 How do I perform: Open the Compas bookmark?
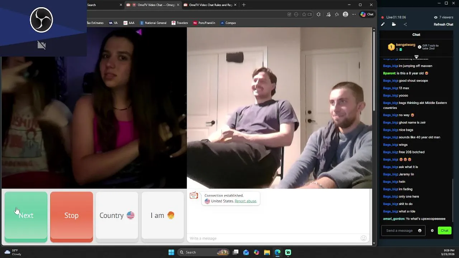coord(228,23)
